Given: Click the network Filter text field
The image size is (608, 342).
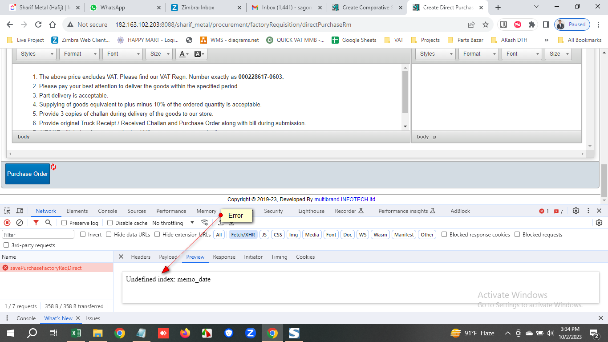Looking at the screenshot, I should pyautogui.click(x=38, y=235).
